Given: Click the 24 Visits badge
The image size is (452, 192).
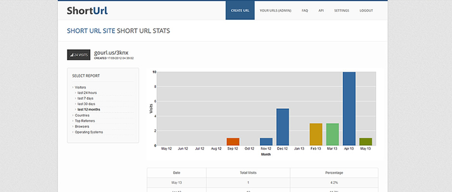Looking at the screenshot, I should click(78, 55).
